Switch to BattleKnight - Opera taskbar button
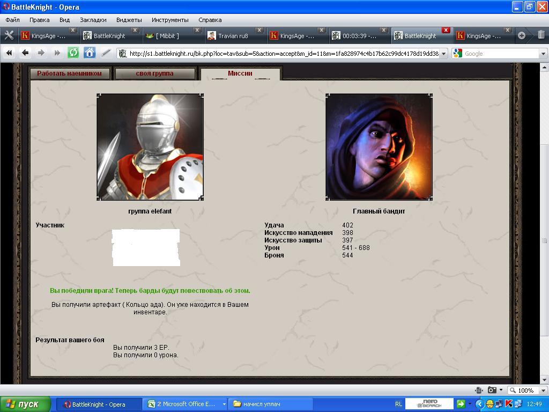Screen dimensions: 549x412 99,404
